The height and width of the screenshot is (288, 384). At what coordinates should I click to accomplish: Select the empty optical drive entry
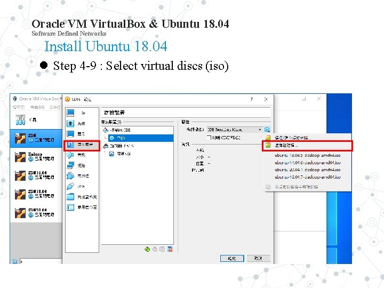pos(141,138)
